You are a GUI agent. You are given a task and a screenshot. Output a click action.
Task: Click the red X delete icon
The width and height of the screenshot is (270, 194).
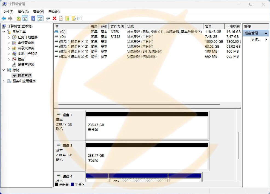54,18
